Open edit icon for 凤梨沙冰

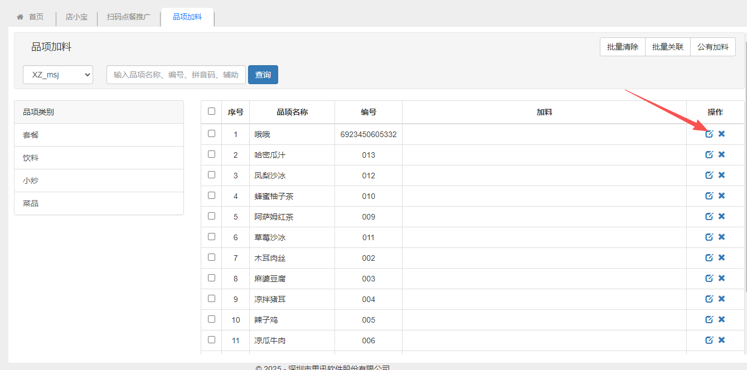pos(709,175)
